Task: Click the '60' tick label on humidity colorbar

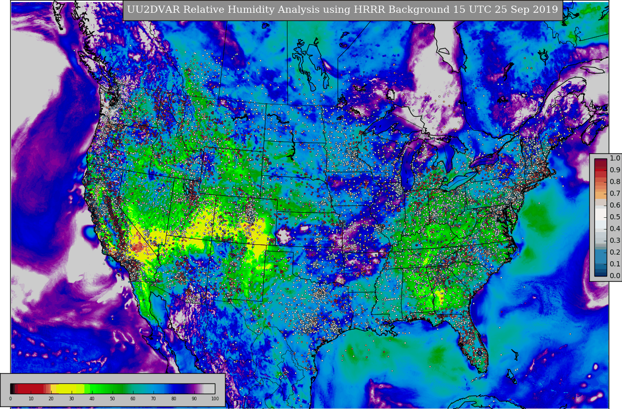Action: point(133,399)
